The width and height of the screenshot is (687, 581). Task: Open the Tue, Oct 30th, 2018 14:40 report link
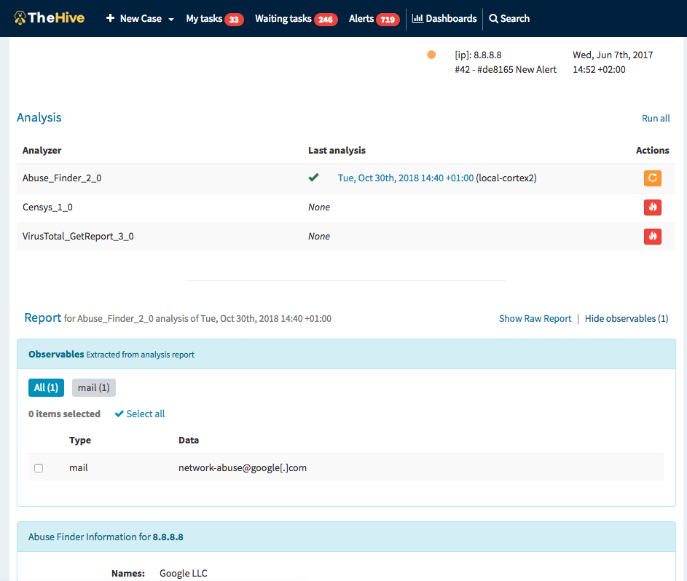click(x=406, y=178)
